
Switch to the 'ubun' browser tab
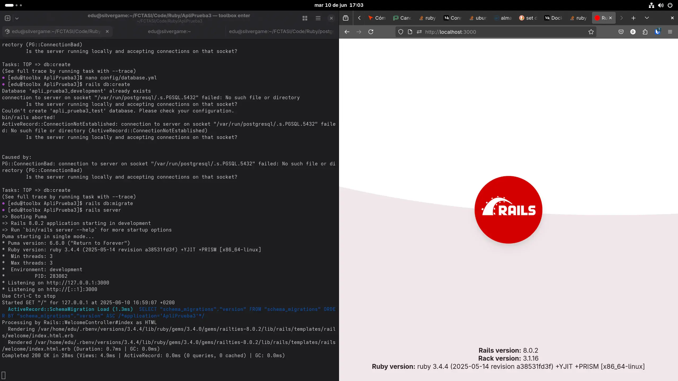point(478,18)
